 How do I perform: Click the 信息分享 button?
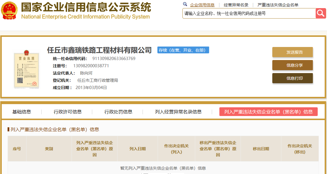click(292, 65)
